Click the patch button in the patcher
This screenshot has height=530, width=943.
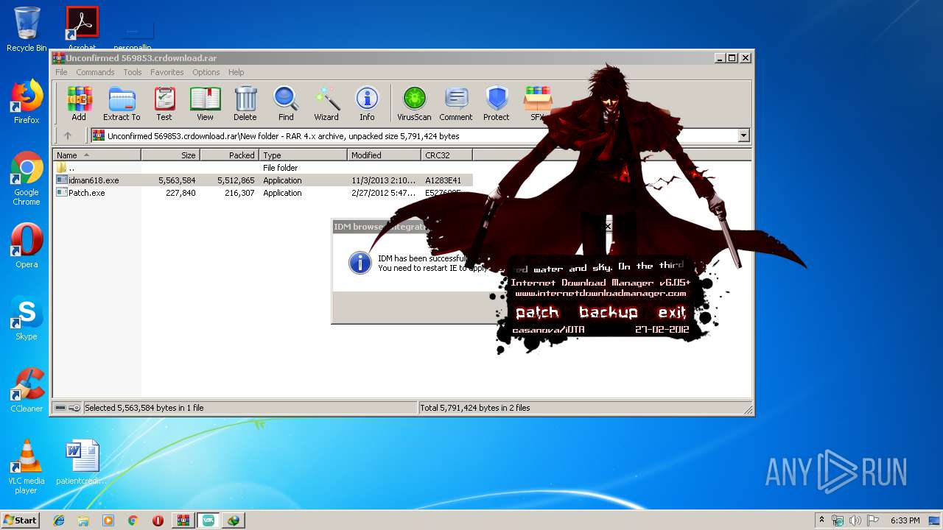[537, 312]
